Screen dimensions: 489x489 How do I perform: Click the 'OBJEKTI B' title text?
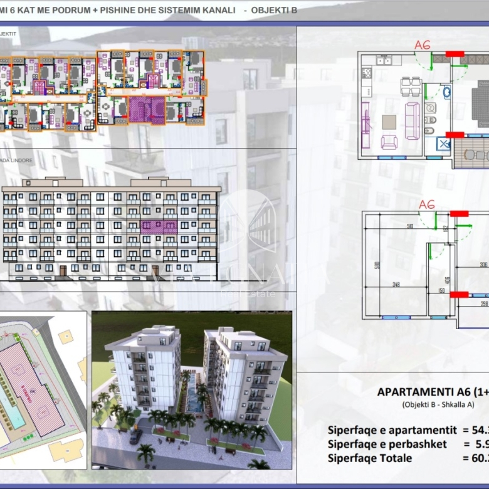pos(274,10)
